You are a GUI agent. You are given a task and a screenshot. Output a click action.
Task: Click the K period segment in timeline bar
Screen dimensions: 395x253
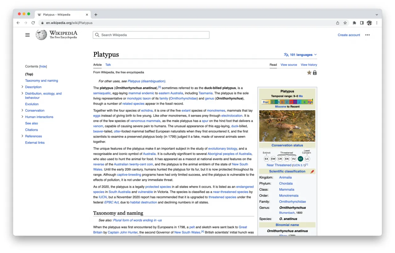[305, 102]
